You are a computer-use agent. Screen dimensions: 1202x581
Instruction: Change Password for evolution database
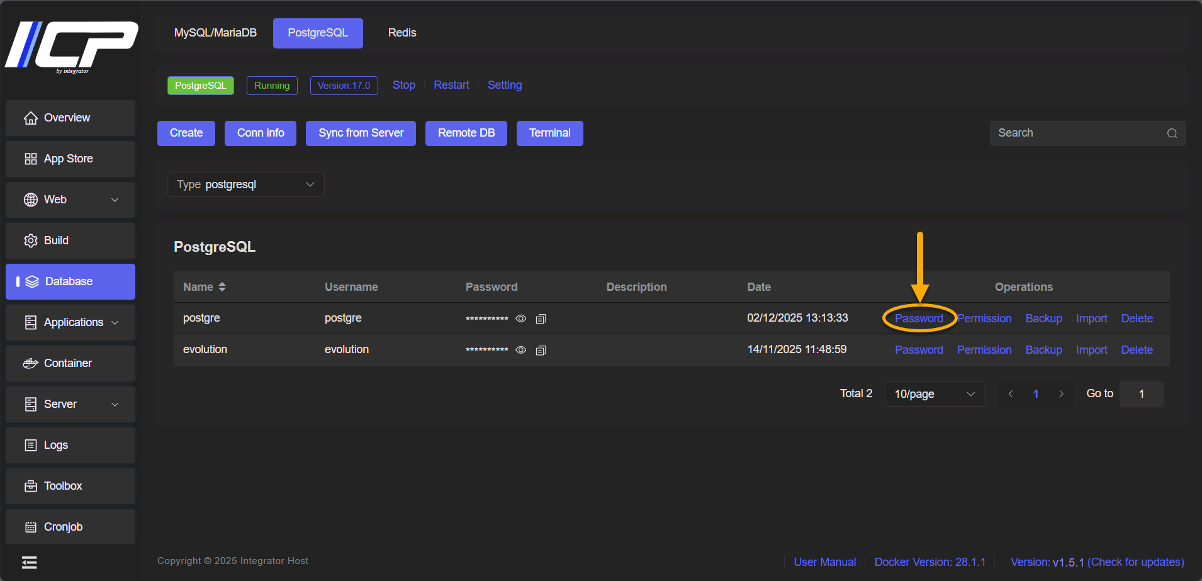tap(919, 350)
